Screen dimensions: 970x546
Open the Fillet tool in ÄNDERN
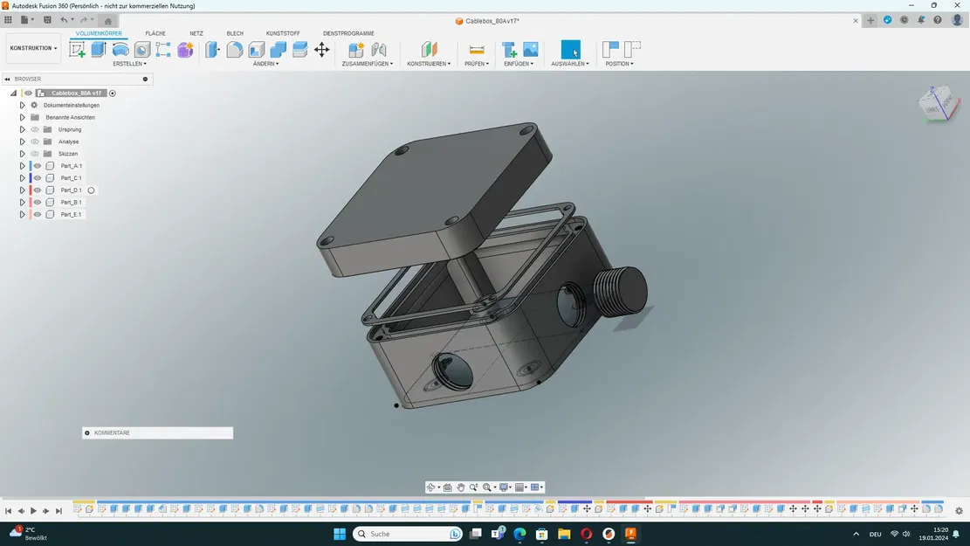[x=232, y=50]
